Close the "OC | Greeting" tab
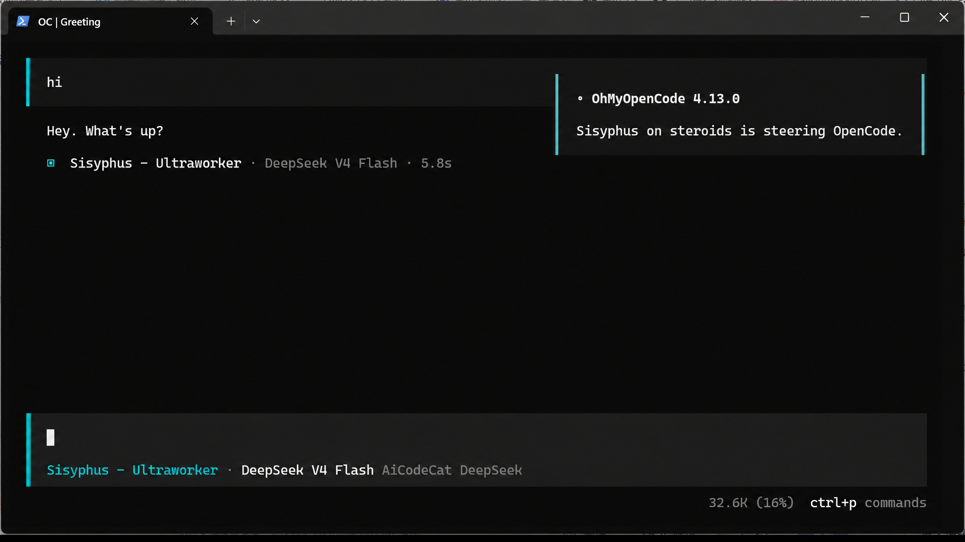 click(x=195, y=21)
